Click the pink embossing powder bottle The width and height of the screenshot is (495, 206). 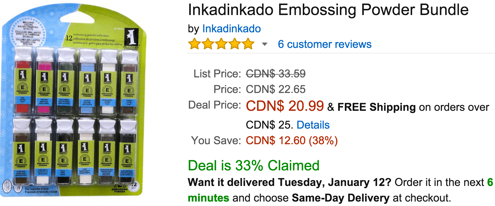(x=44, y=82)
